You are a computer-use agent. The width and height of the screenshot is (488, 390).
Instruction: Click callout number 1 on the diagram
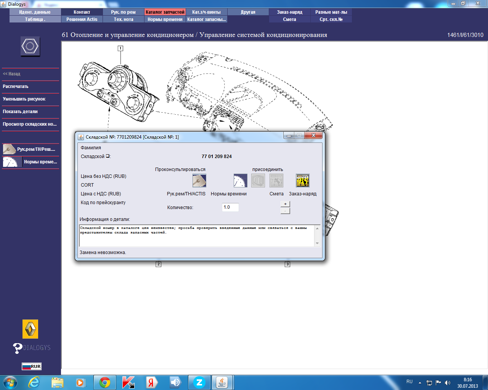point(120,48)
